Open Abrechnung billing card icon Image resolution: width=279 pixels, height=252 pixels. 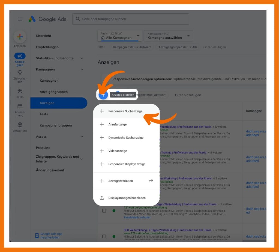tap(20, 106)
